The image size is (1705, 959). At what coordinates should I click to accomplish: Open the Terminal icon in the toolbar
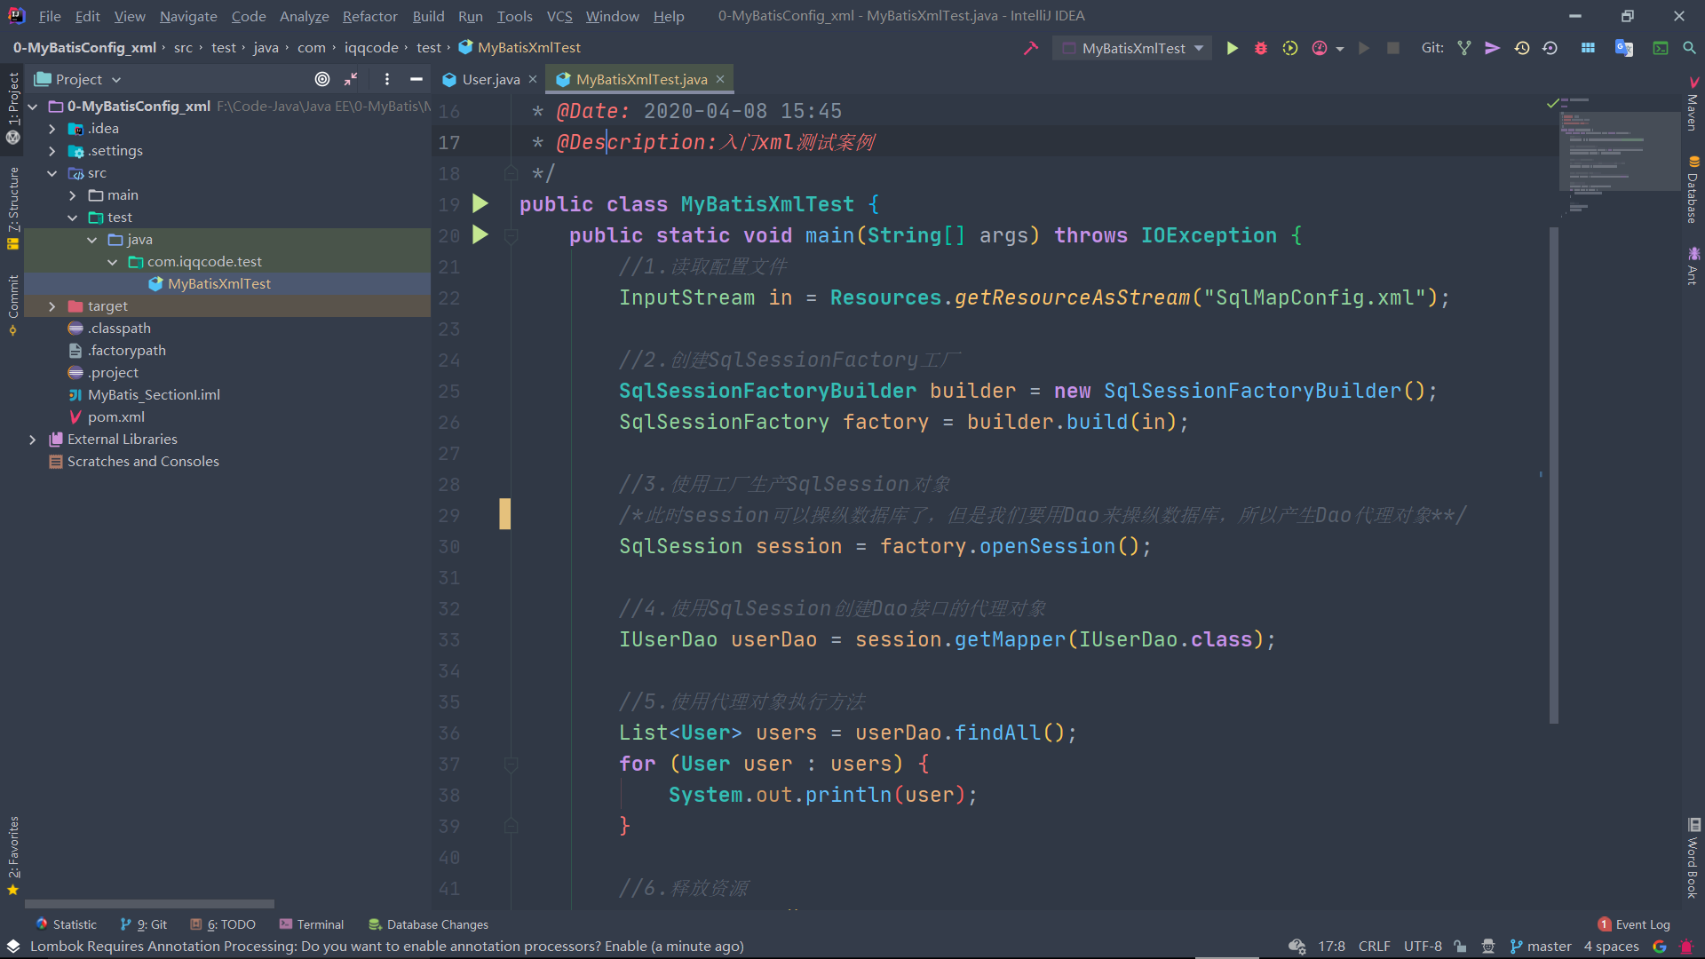1661,48
